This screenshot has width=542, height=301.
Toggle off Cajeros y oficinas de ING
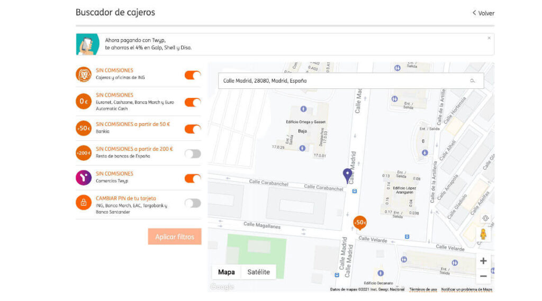point(193,75)
